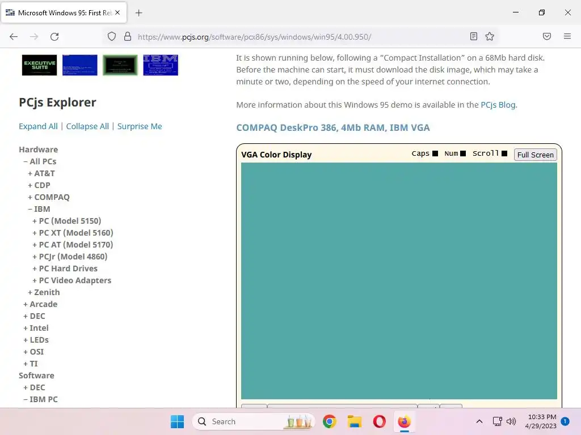
Task: Click the taskbar Search box
Action: coord(254,421)
